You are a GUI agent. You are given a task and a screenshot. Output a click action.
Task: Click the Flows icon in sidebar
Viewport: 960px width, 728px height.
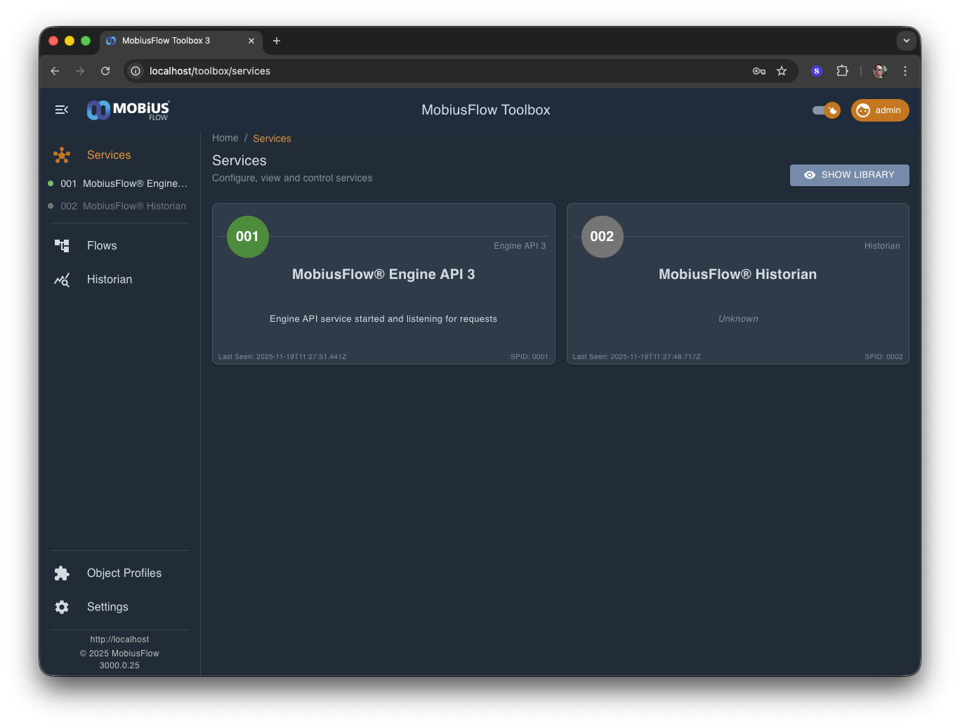pyautogui.click(x=62, y=245)
